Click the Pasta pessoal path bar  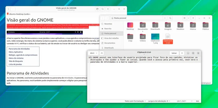[137, 18]
